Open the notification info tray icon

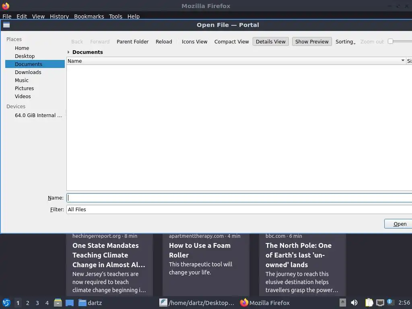click(x=390, y=302)
